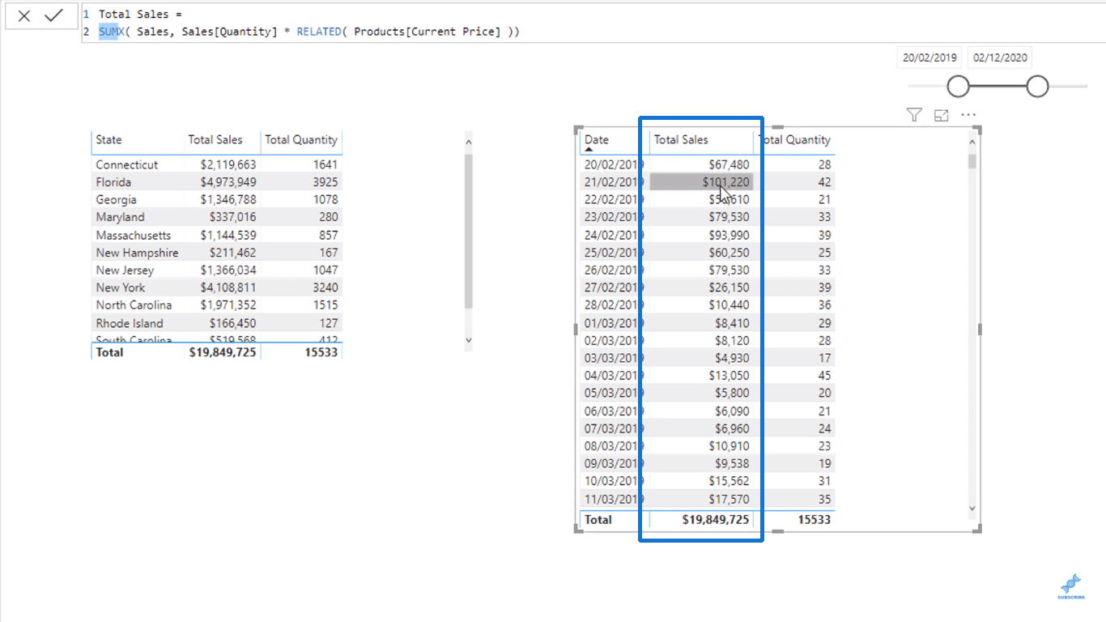Viewport: 1106px width, 622px height.
Task: Select the Florida row
Action: (x=217, y=182)
